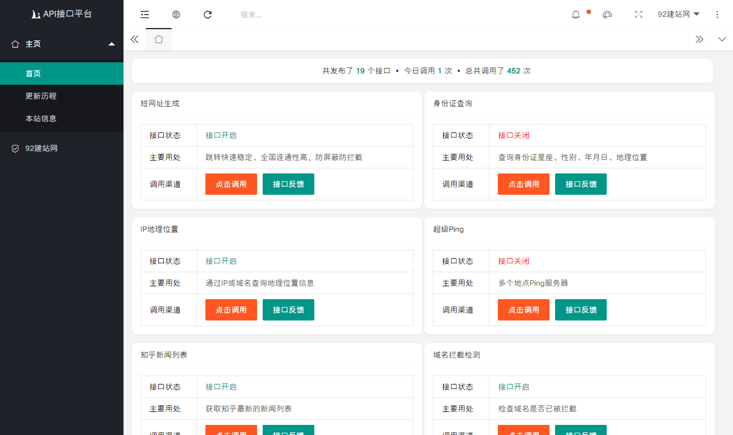Click the published interface count 19
The width and height of the screenshot is (733, 435).
coord(360,71)
